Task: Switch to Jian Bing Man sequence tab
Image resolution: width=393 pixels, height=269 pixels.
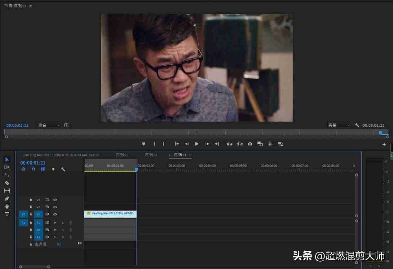Action: (61, 155)
